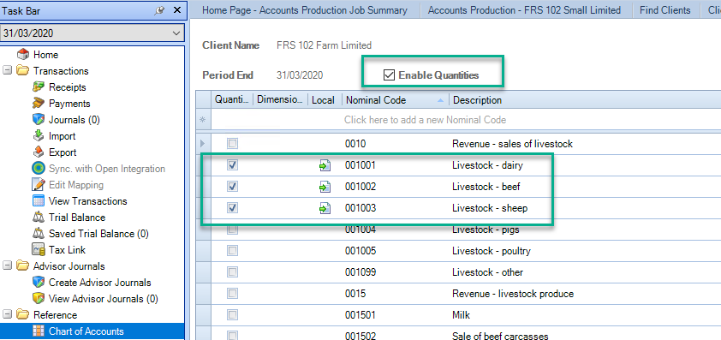721x340 pixels.
Task: Collapse the Advisor Journals tree node
Action: (7, 266)
